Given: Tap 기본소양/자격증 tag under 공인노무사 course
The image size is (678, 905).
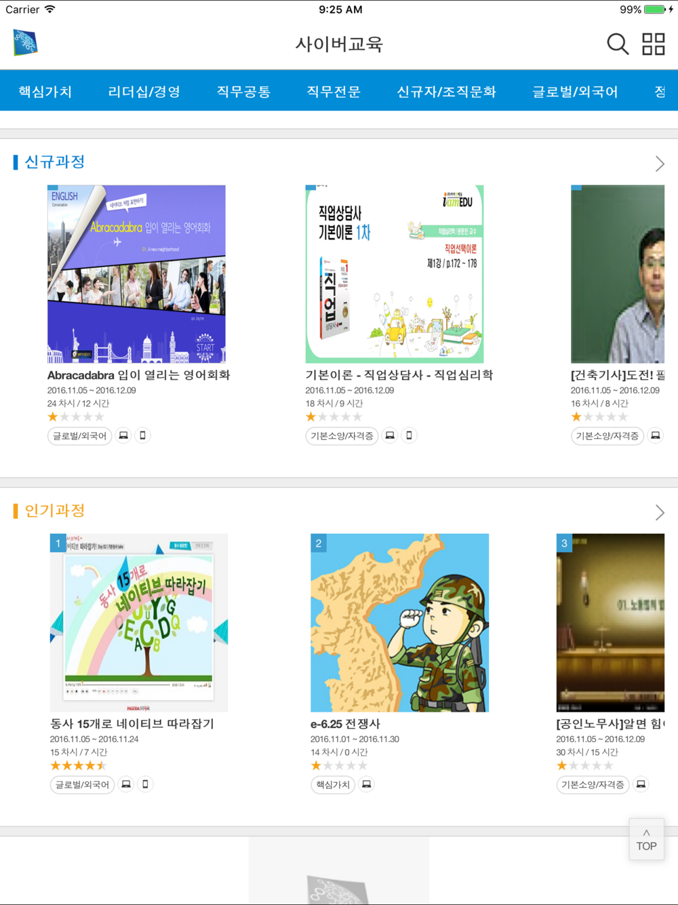Looking at the screenshot, I should coord(593,784).
